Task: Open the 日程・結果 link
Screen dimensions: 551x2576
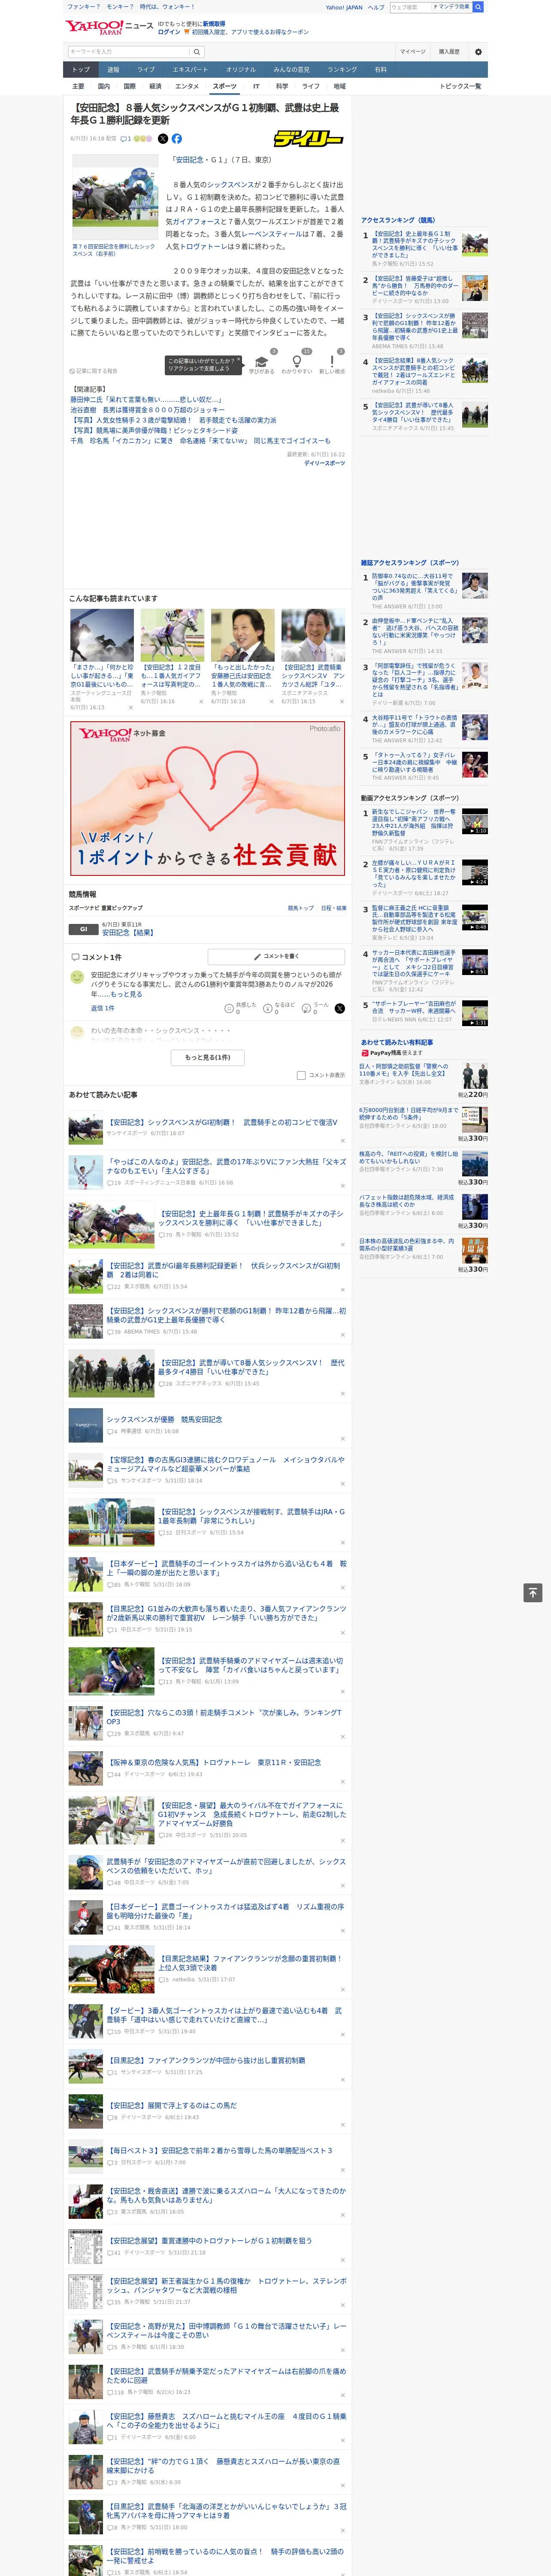Action: point(334,908)
